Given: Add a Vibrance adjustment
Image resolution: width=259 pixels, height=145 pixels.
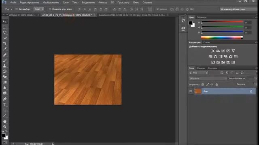Looking at the screenshot, I should [233, 51].
